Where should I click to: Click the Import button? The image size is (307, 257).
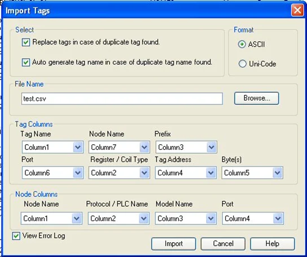click(173, 243)
